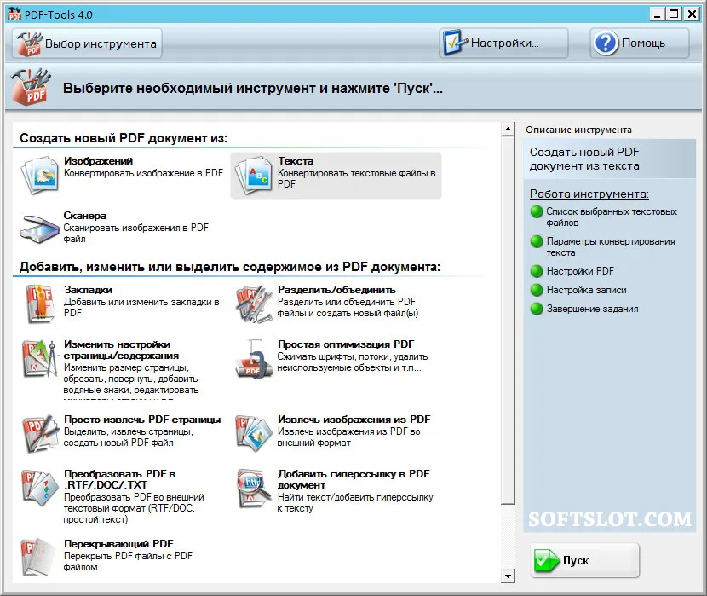This screenshot has width=707, height=596.
Task: Choose the Добавить гиперссылку http icon
Action: [253, 489]
